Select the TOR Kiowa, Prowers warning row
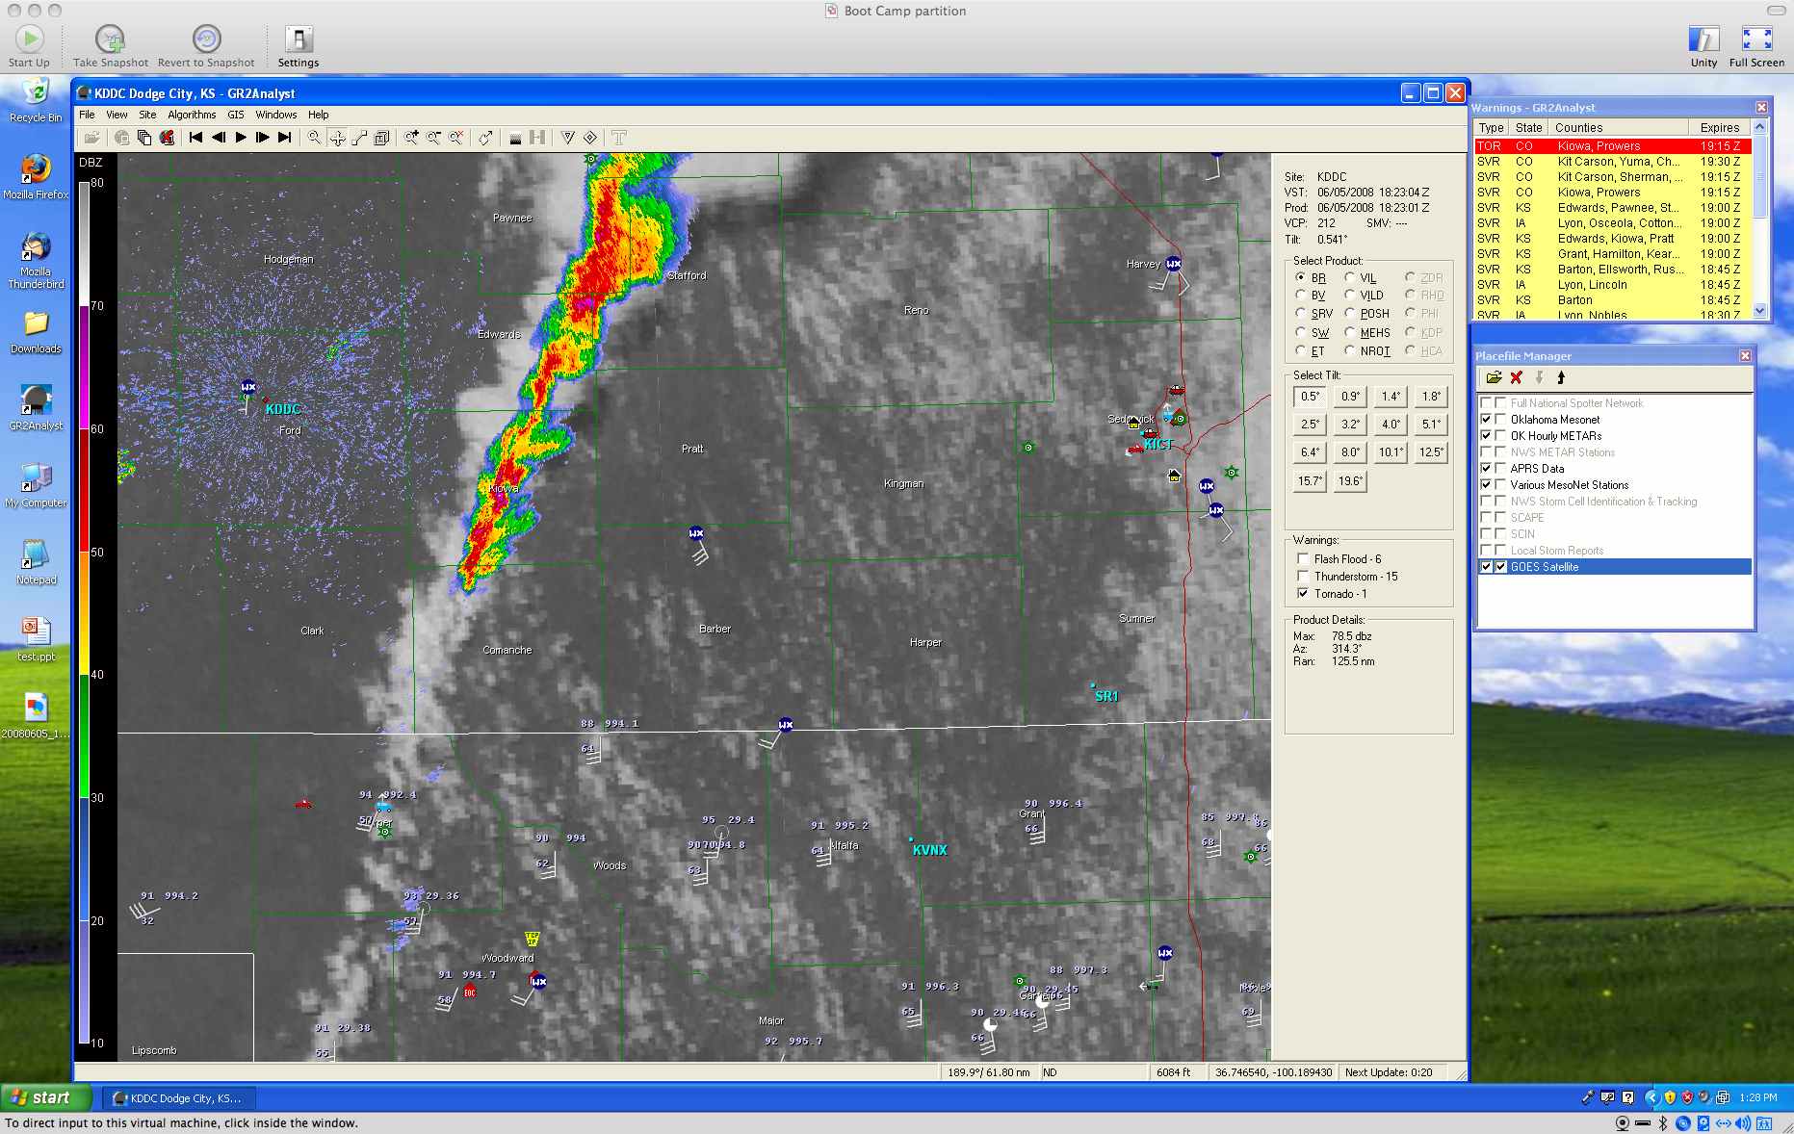Image resolution: width=1794 pixels, height=1134 pixels. click(1613, 146)
